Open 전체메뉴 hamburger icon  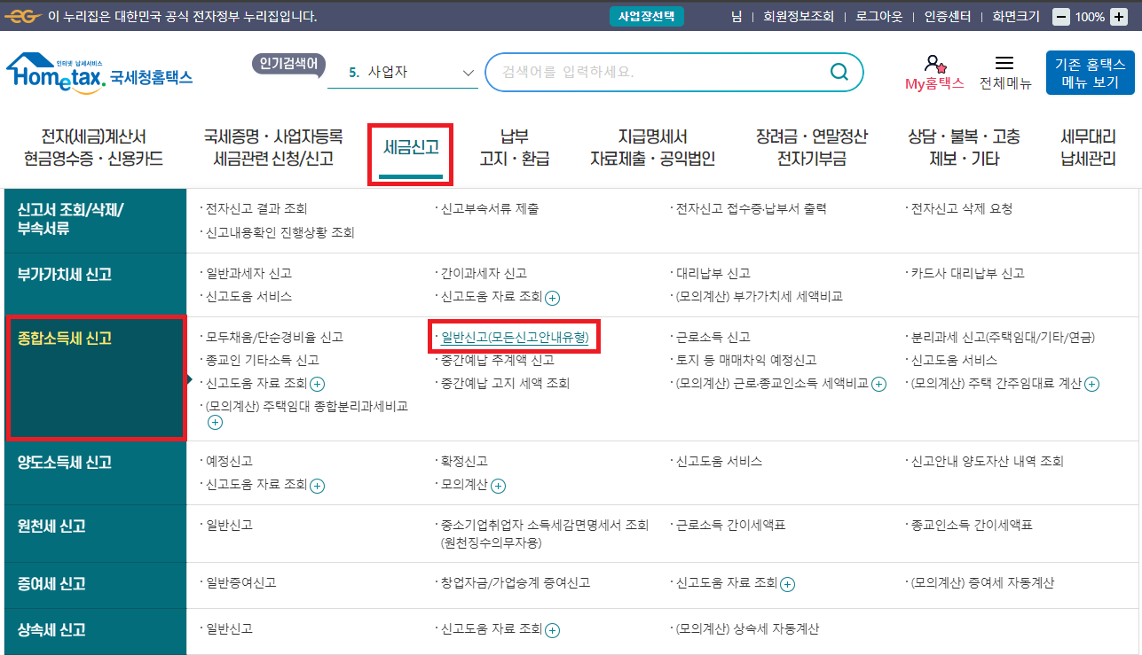click(x=1004, y=64)
